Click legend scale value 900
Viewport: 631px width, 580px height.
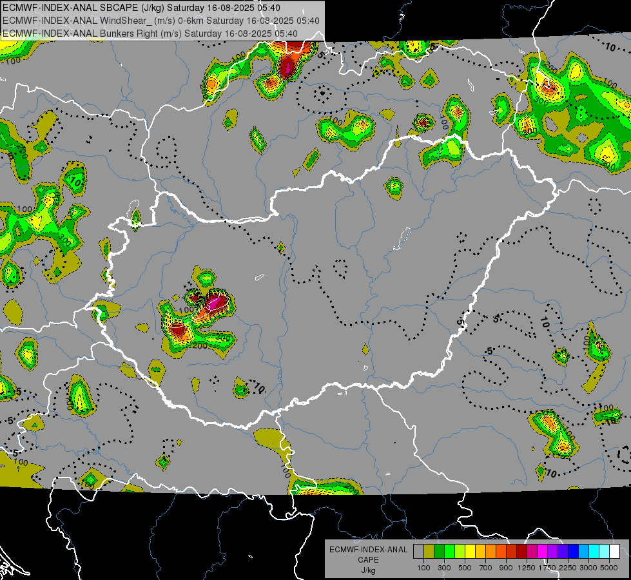click(x=506, y=568)
